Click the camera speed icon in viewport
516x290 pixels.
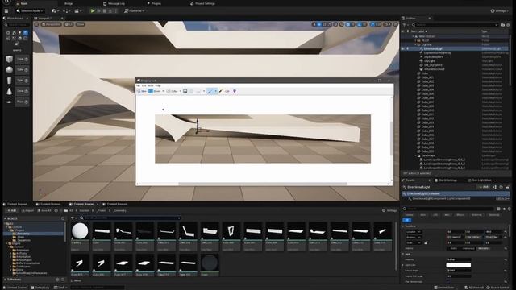(387, 24)
